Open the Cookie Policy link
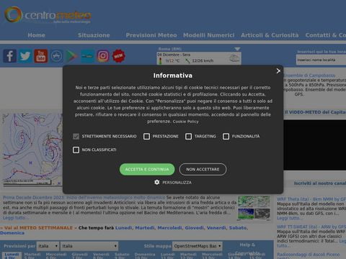Screen dimensions: 346x259 [186, 122]
